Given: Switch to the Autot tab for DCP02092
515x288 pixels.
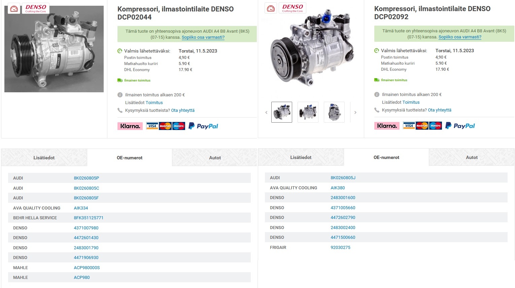Looking at the screenshot, I should pyautogui.click(x=472, y=157).
